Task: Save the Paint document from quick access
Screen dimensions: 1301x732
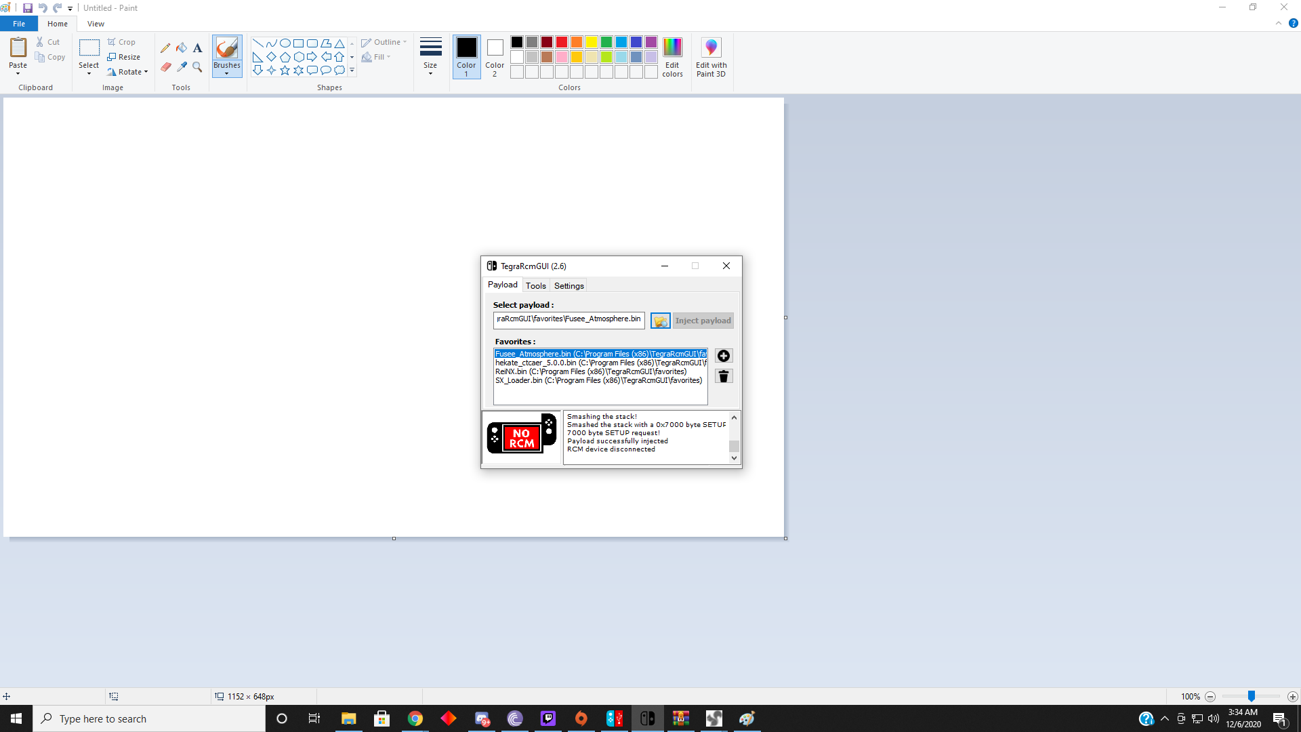Action: [x=28, y=8]
